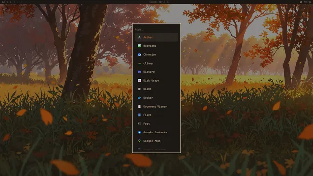Open Chromium via its blue icon
Viewport: 313px width, 176px height.
pos(139,55)
